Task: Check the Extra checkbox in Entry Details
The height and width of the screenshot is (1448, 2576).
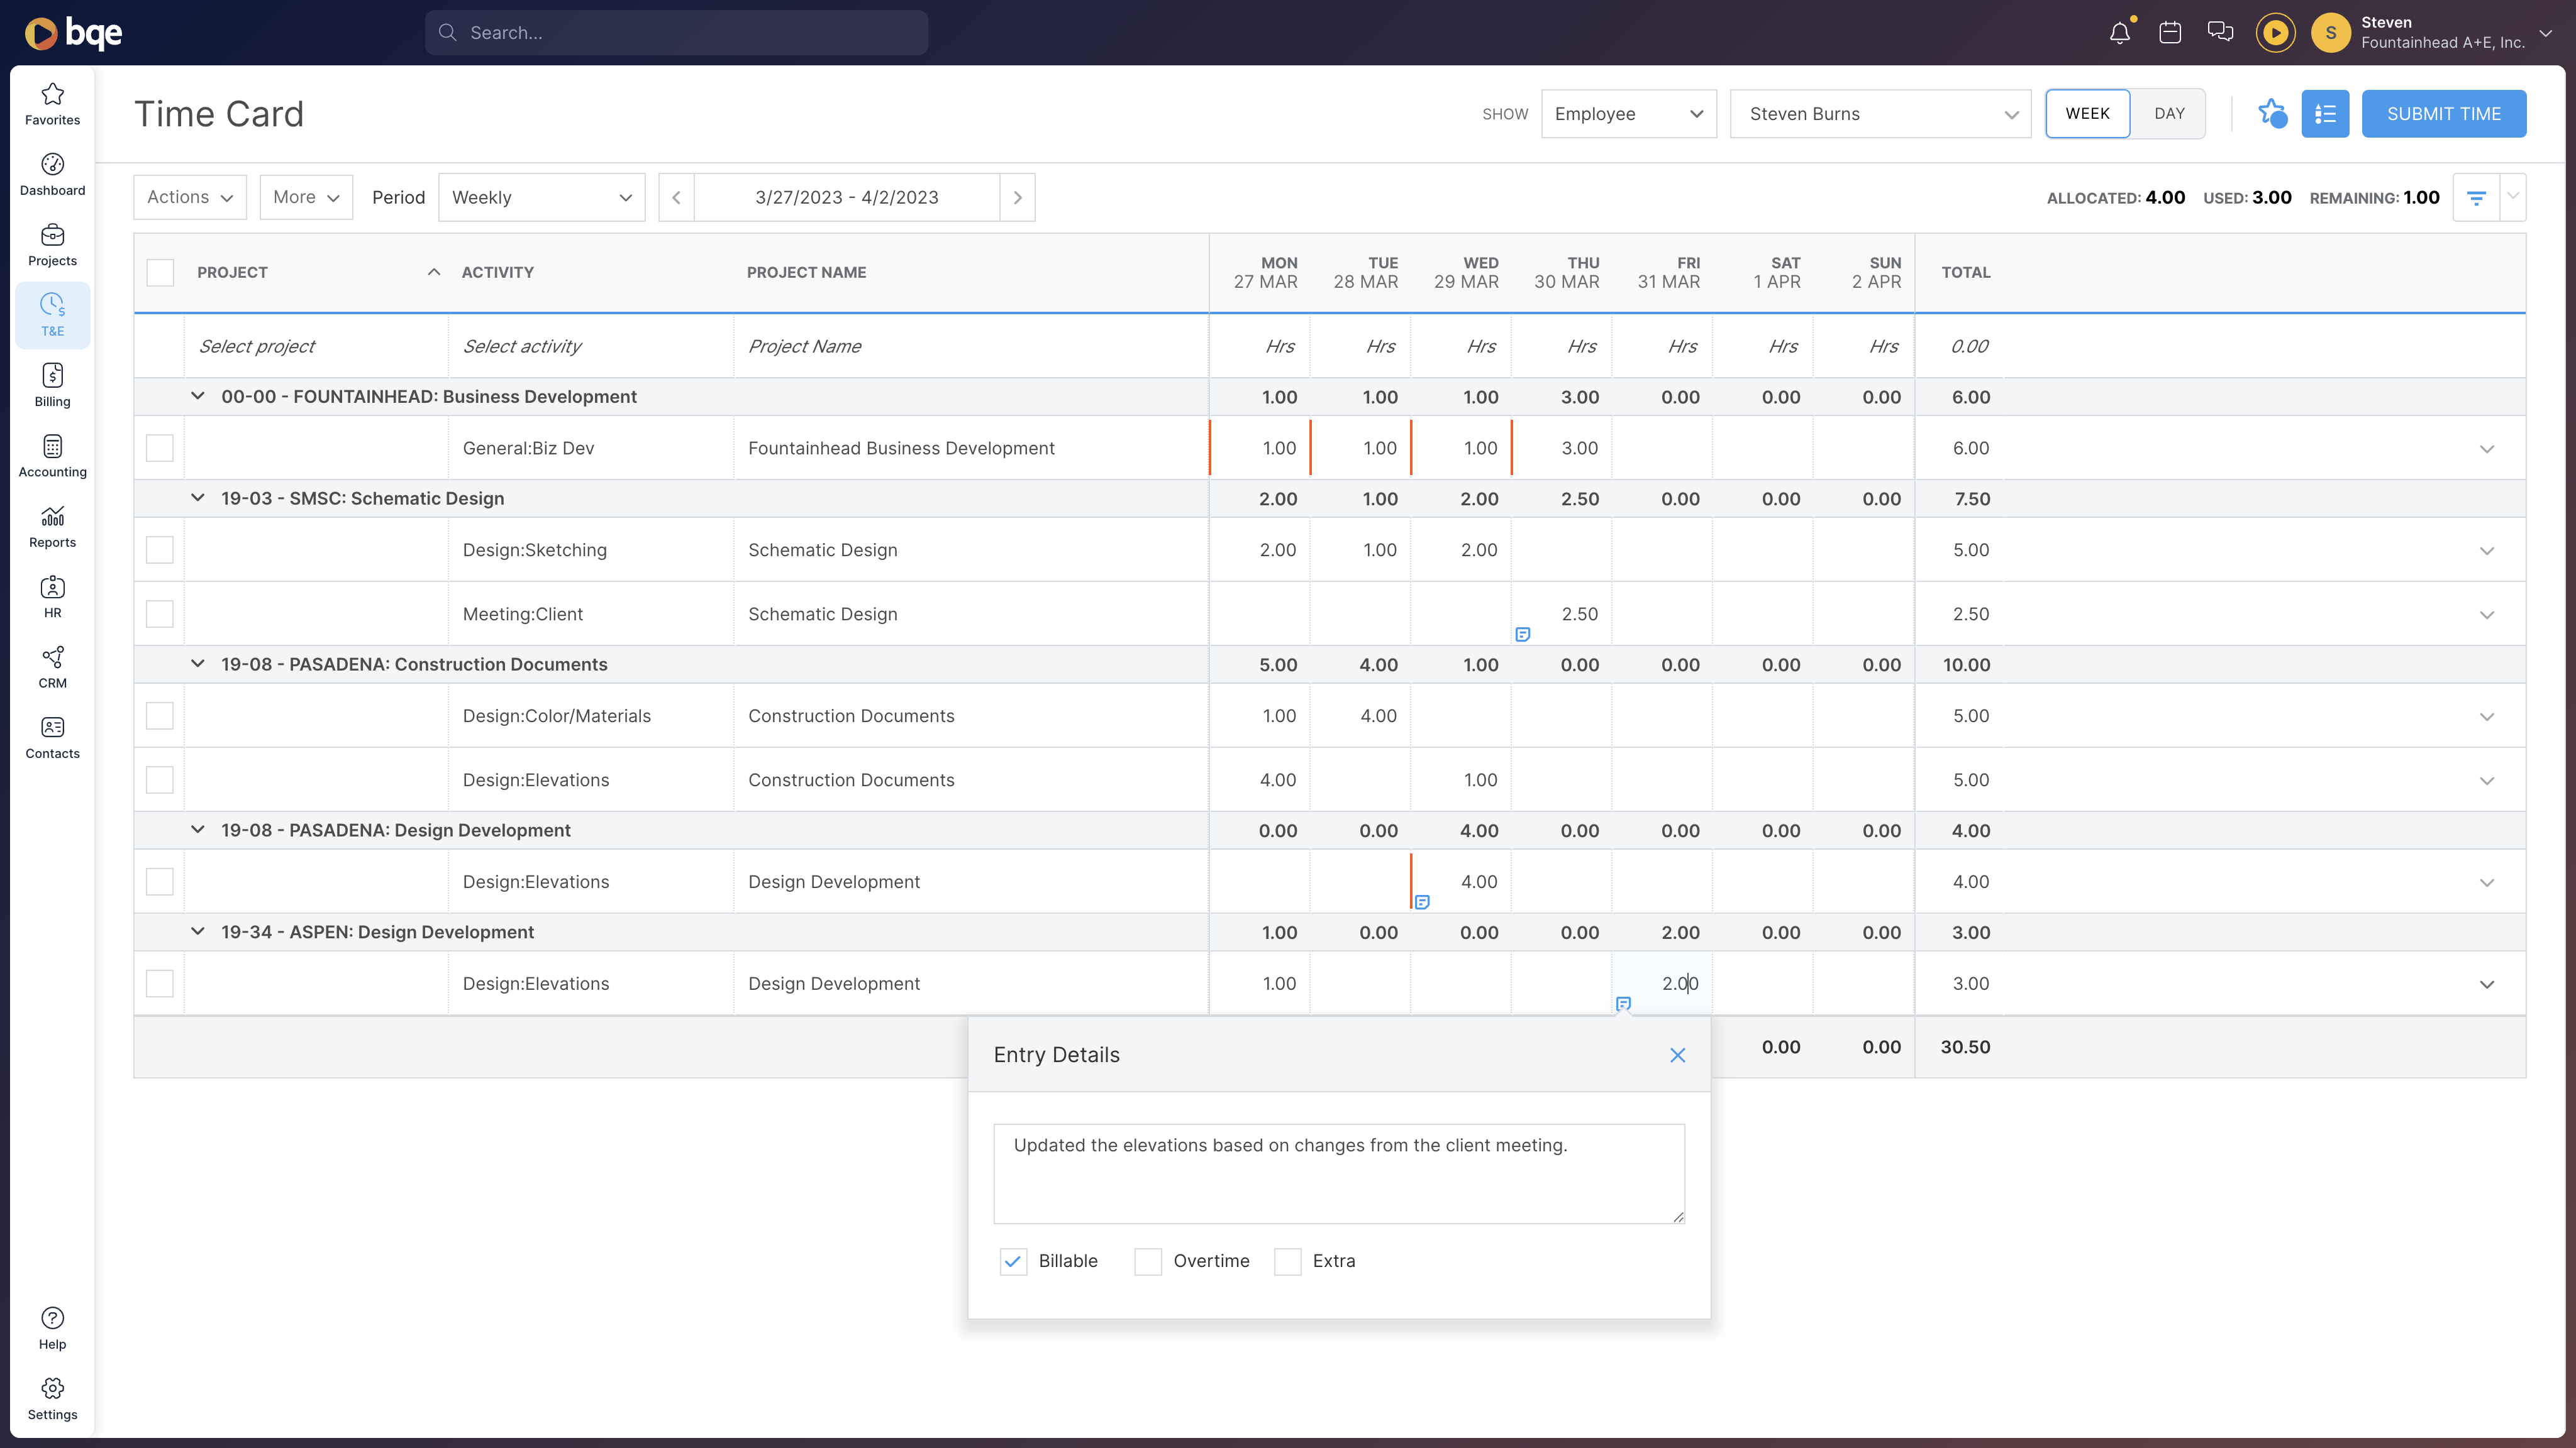Action: coord(1287,1261)
